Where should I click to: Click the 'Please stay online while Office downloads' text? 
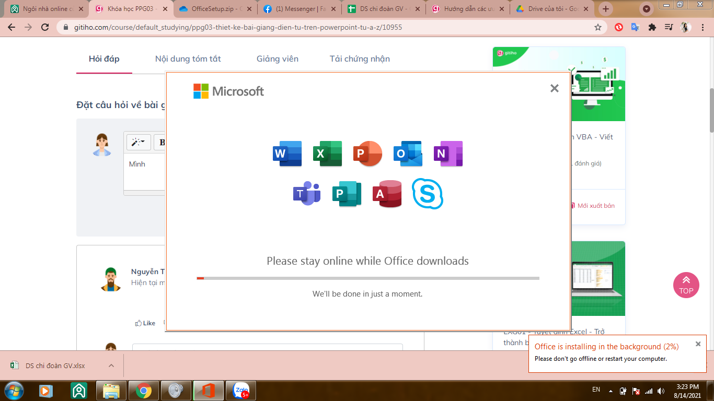367,261
